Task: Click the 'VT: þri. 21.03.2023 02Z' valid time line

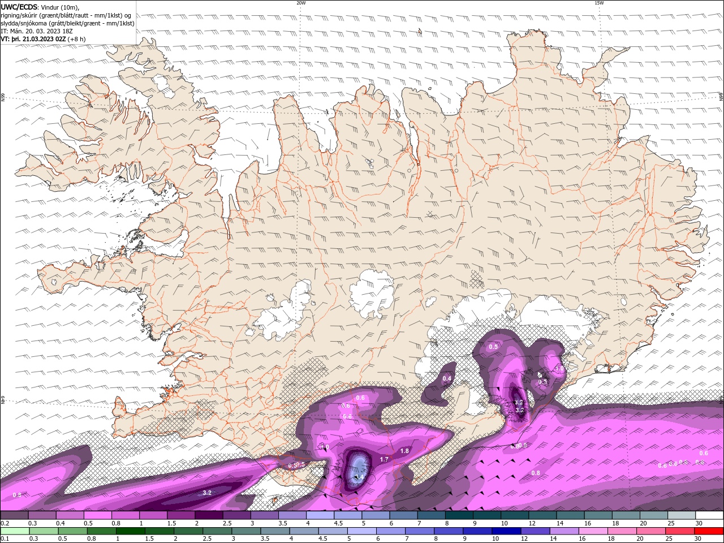Action: pos(44,39)
